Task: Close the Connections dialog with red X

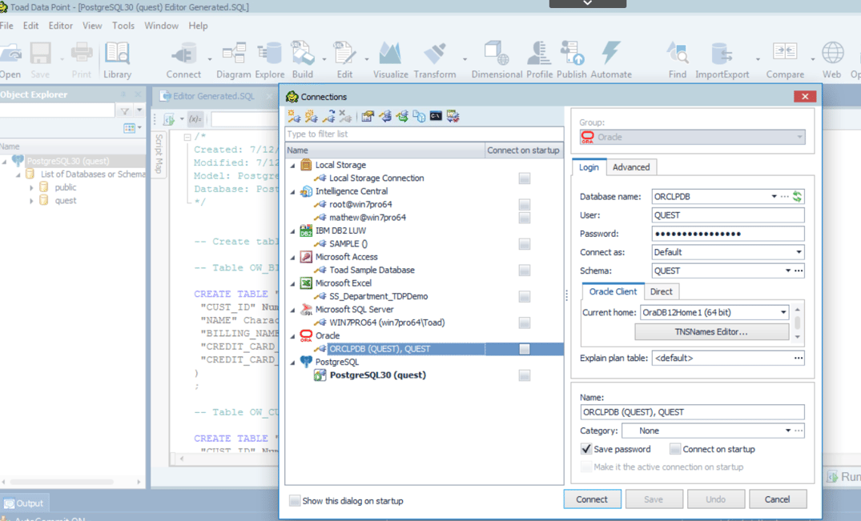Action: [x=804, y=97]
